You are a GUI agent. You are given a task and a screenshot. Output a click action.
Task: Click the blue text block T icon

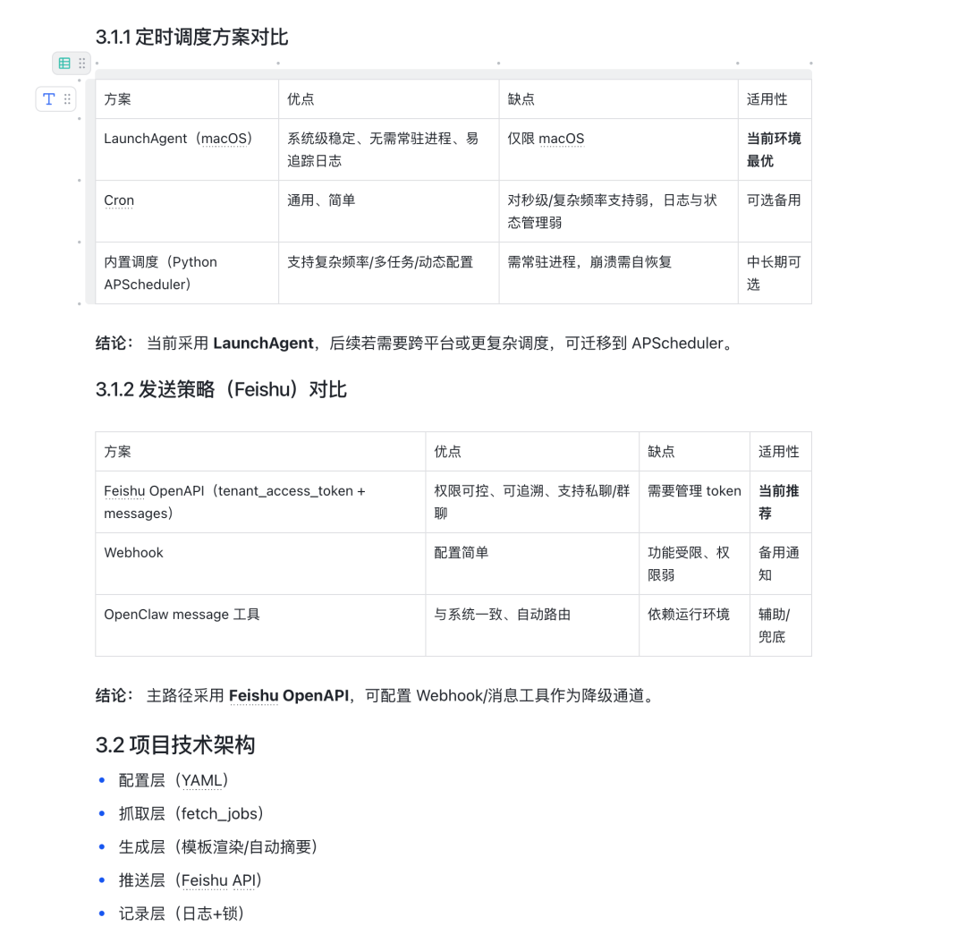[48, 98]
